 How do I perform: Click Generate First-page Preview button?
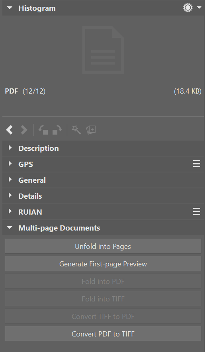click(103, 264)
